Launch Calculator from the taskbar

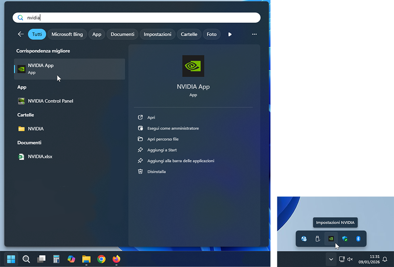[56, 259]
